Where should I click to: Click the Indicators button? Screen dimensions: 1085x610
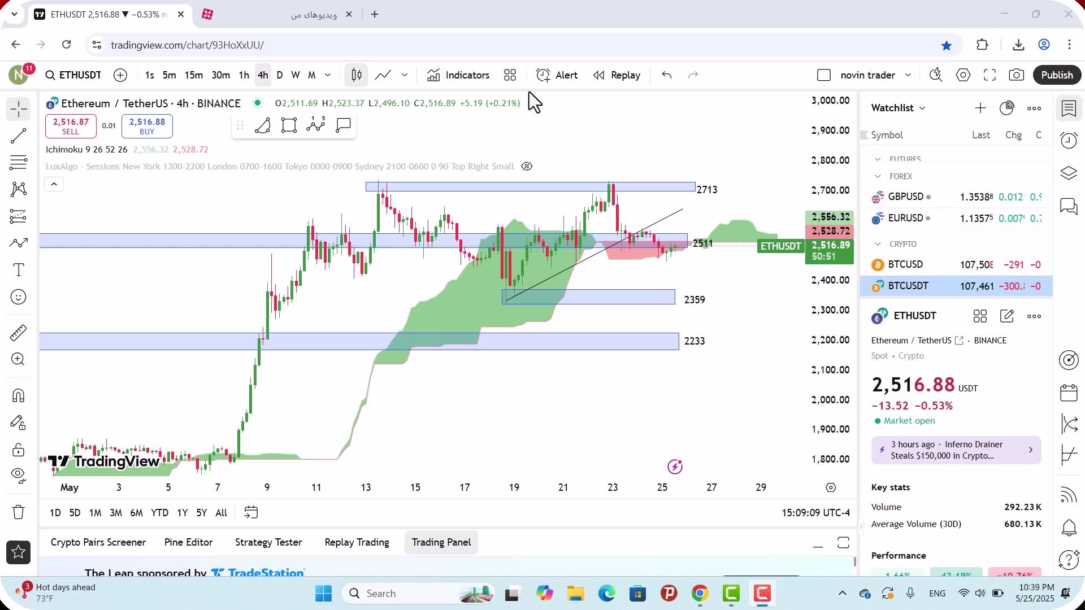[458, 75]
